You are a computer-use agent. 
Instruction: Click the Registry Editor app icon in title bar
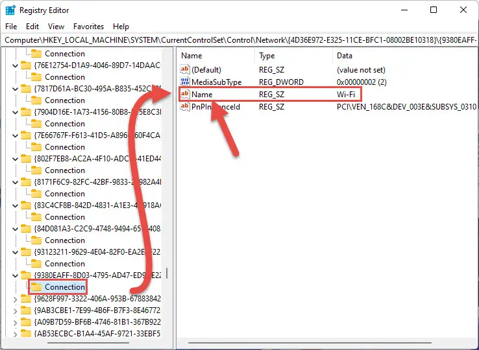click(x=10, y=10)
